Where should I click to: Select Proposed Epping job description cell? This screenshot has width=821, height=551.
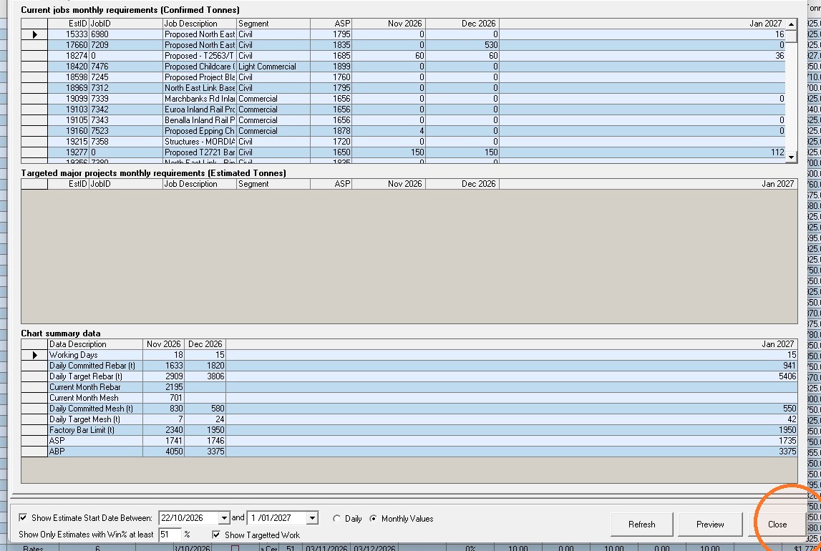pyautogui.click(x=200, y=131)
